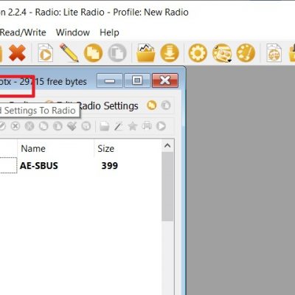Click the paintbrush palette icon

pyautogui.click(x=246, y=53)
